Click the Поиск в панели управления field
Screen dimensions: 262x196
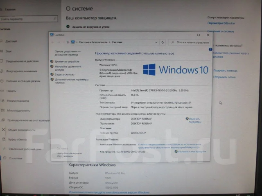(189, 42)
